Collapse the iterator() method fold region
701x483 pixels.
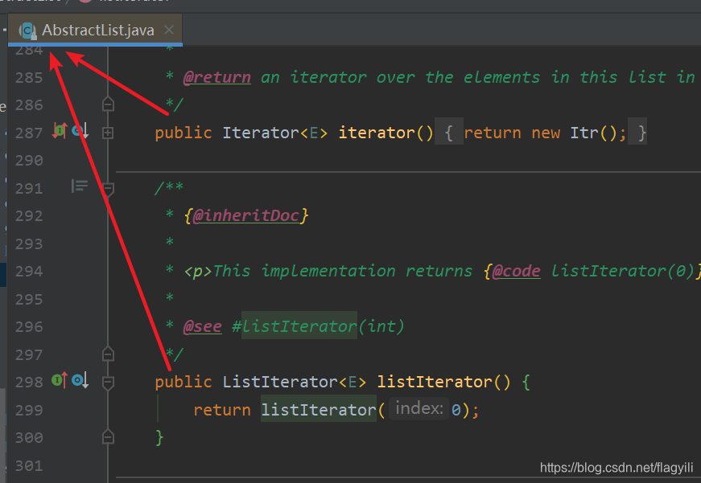point(107,131)
